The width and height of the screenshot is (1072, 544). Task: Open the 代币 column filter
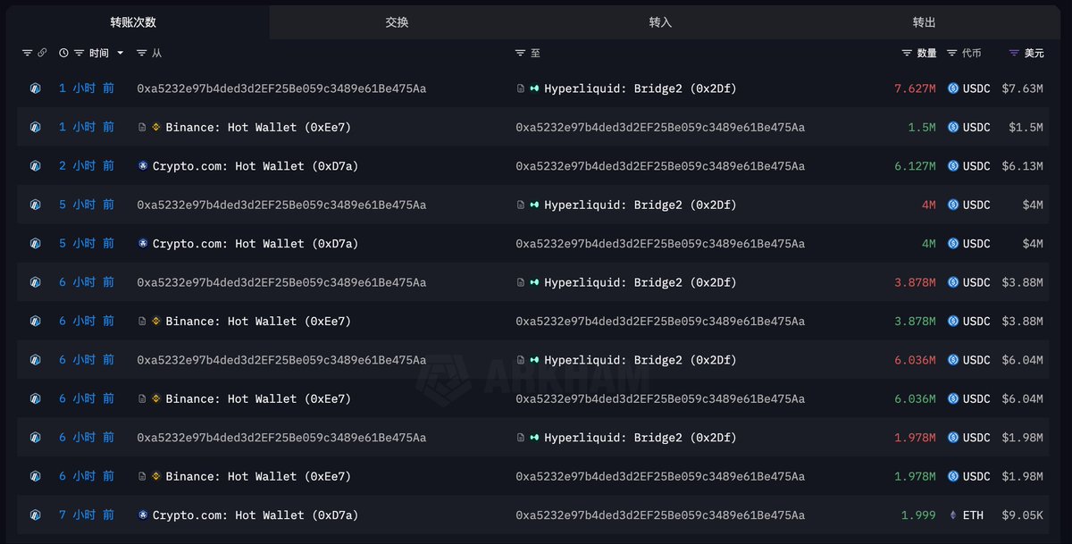click(x=952, y=54)
